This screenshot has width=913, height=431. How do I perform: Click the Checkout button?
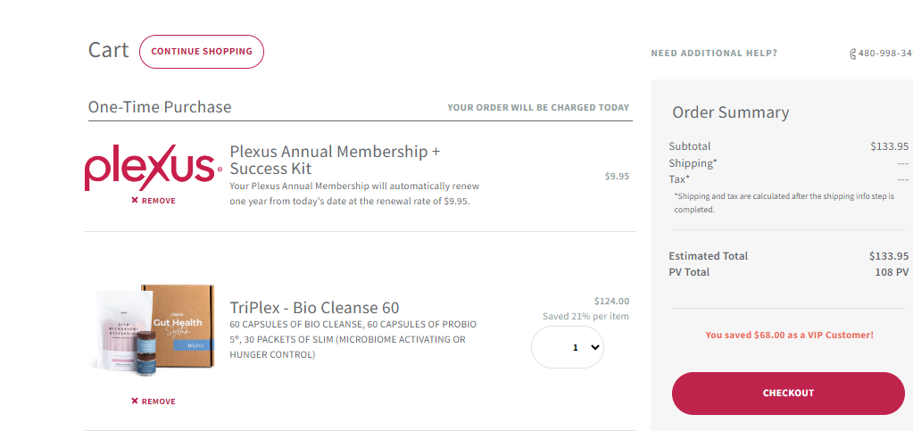tap(788, 394)
